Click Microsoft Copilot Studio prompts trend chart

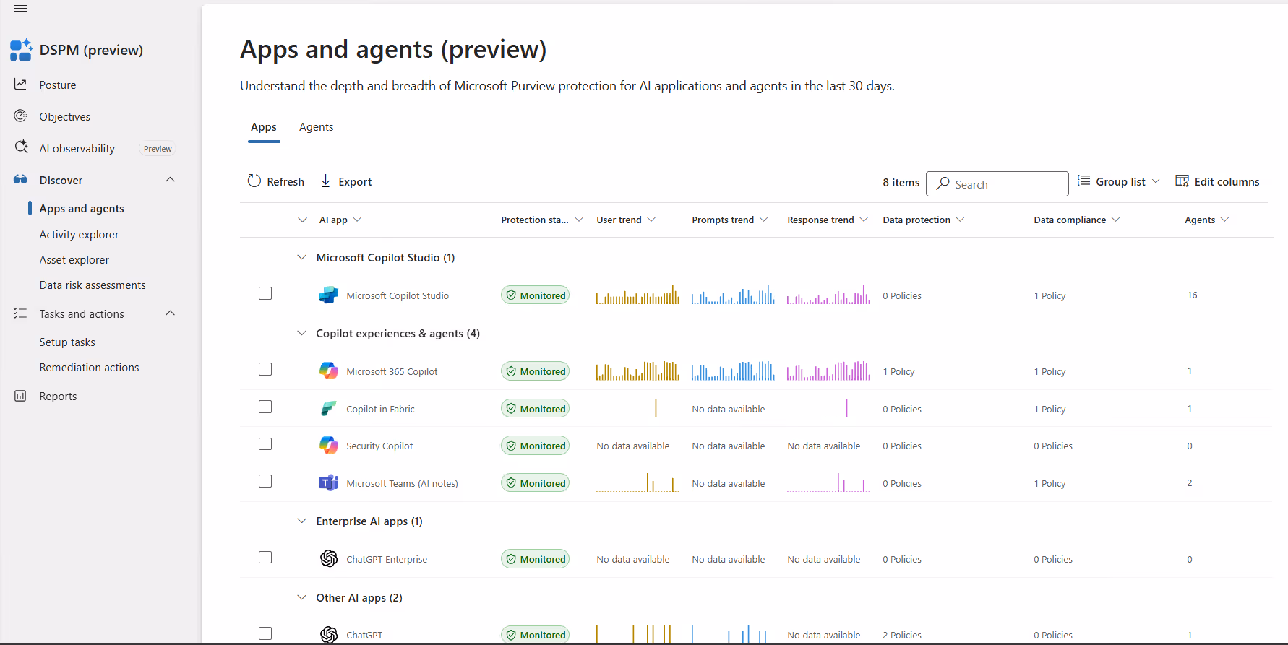pyautogui.click(x=733, y=295)
